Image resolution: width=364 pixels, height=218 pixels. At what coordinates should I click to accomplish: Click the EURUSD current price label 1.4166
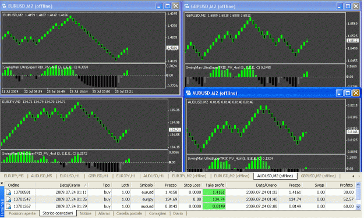coord(172,48)
